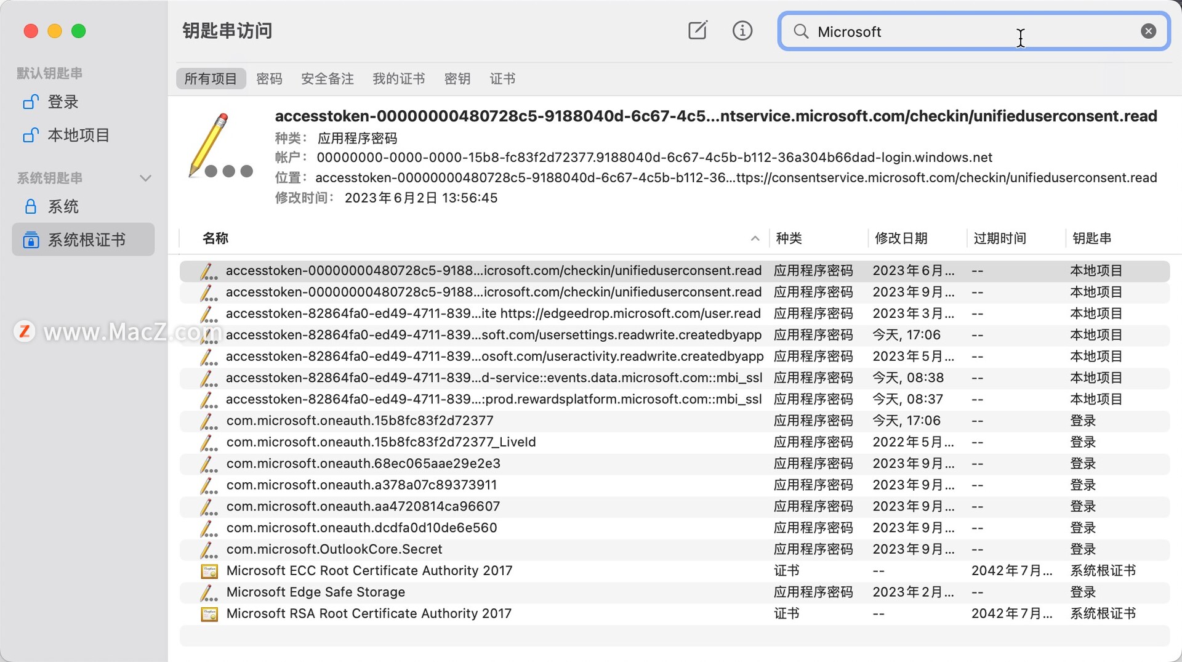Click the 位置 value in the detail pane

click(736, 178)
